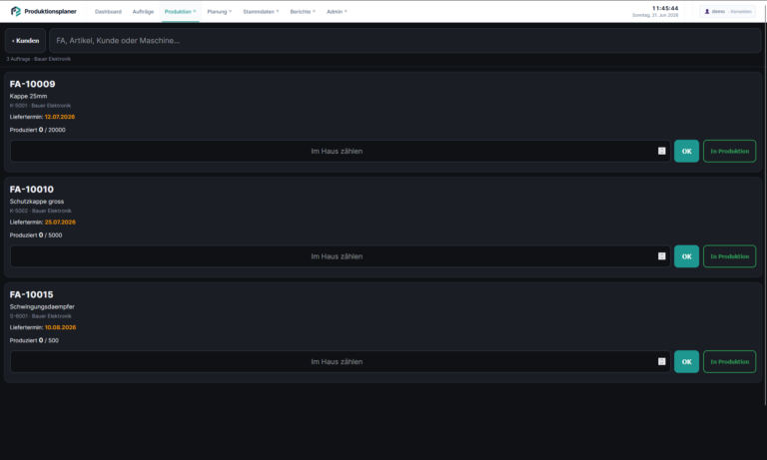Open the calculator icon in FA-10010 row
767x460 pixels.
click(661, 256)
